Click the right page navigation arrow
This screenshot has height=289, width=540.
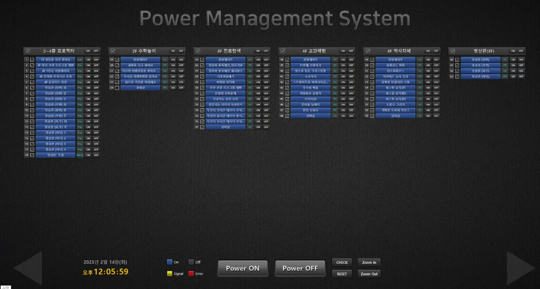tap(520, 268)
